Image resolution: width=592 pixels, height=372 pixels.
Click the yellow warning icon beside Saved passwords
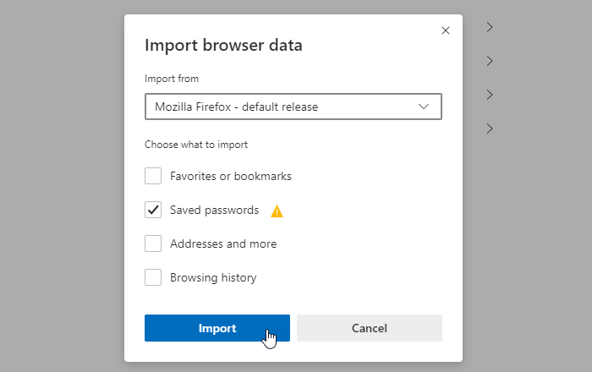coord(277,211)
